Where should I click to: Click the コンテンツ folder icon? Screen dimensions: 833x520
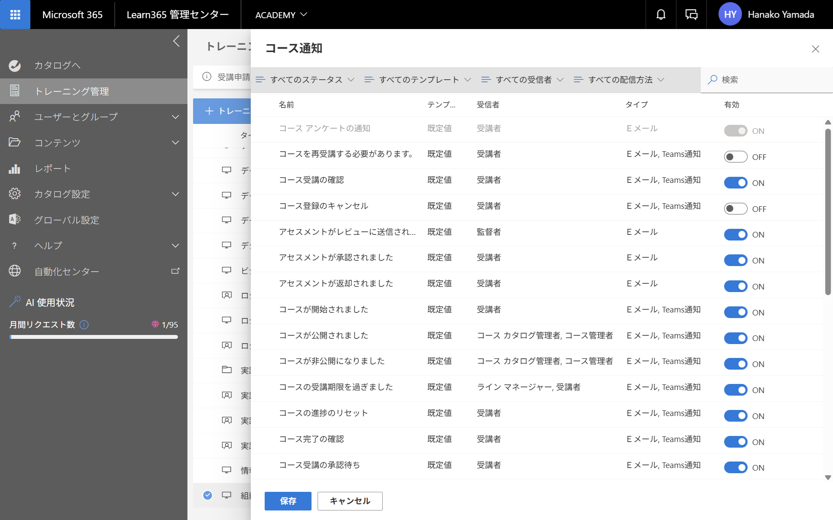tap(15, 142)
